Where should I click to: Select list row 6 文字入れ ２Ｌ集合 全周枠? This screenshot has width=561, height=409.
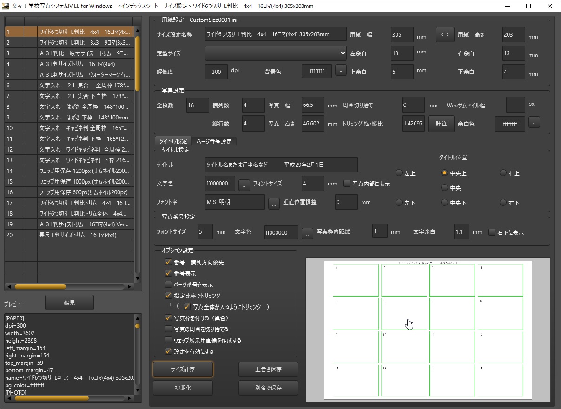point(69,85)
